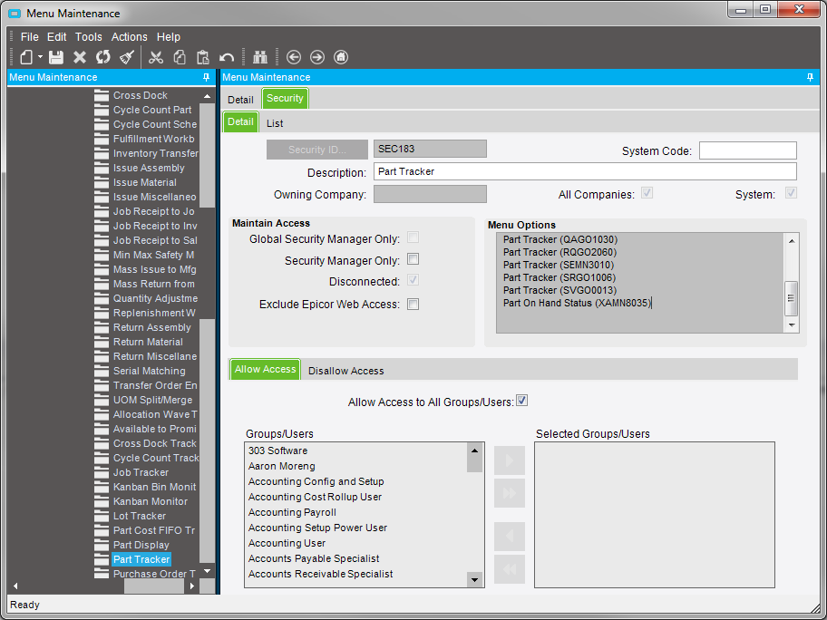Viewport: 827px width, 620px height.
Task: Toggle the All Companies checkbox
Action: [x=647, y=193]
